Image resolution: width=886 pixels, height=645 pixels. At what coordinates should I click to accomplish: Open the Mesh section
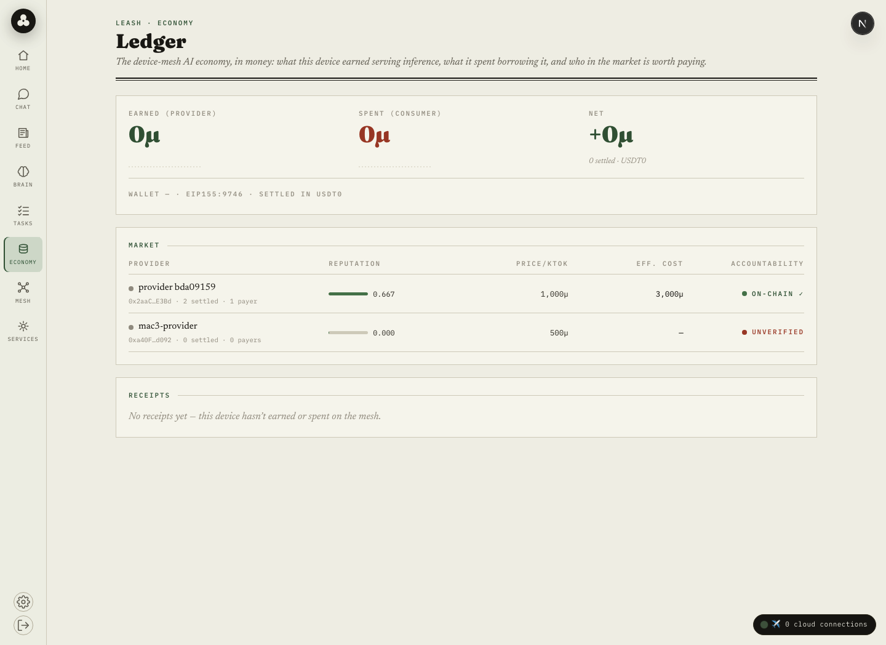[x=23, y=293]
